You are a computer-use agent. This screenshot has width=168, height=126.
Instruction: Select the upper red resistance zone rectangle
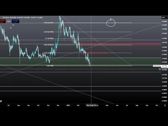(121, 44)
